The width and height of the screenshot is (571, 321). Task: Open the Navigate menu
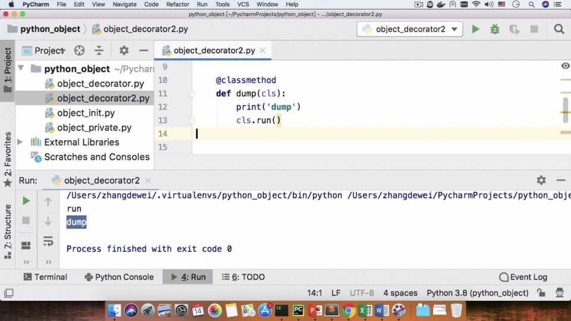point(124,4)
